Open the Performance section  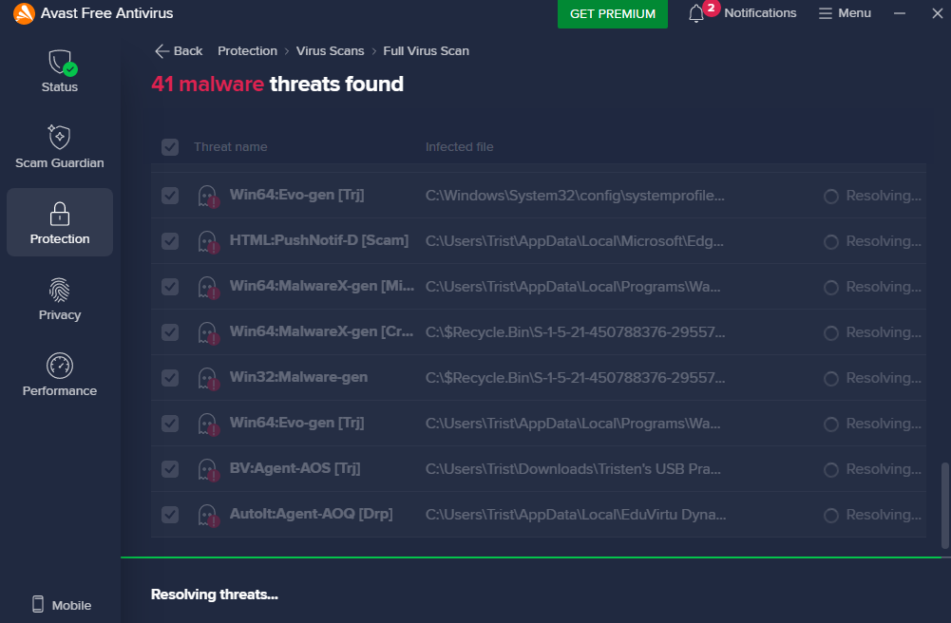click(x=60, y=375)
